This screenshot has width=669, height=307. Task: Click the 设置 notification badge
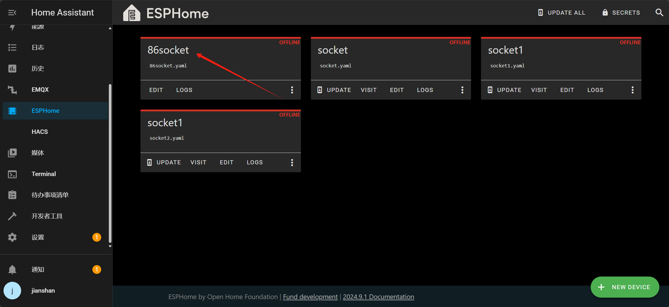(x=96, y=237)
